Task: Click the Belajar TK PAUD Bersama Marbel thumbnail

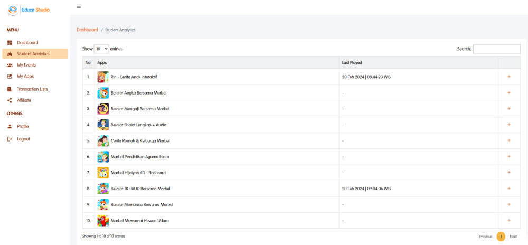Action: (x=103, y=189)
